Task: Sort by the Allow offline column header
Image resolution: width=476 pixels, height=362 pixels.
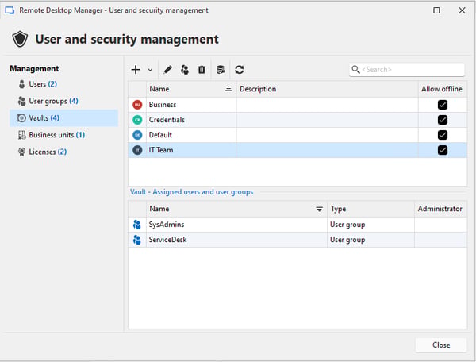Action: [x=442, y=89]
